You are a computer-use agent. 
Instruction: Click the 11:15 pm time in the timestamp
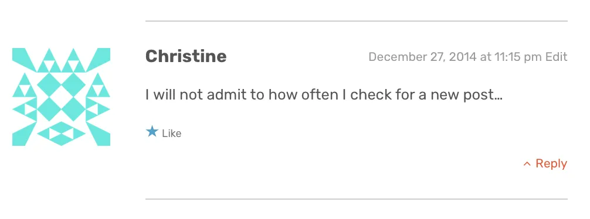coord(518,57)
